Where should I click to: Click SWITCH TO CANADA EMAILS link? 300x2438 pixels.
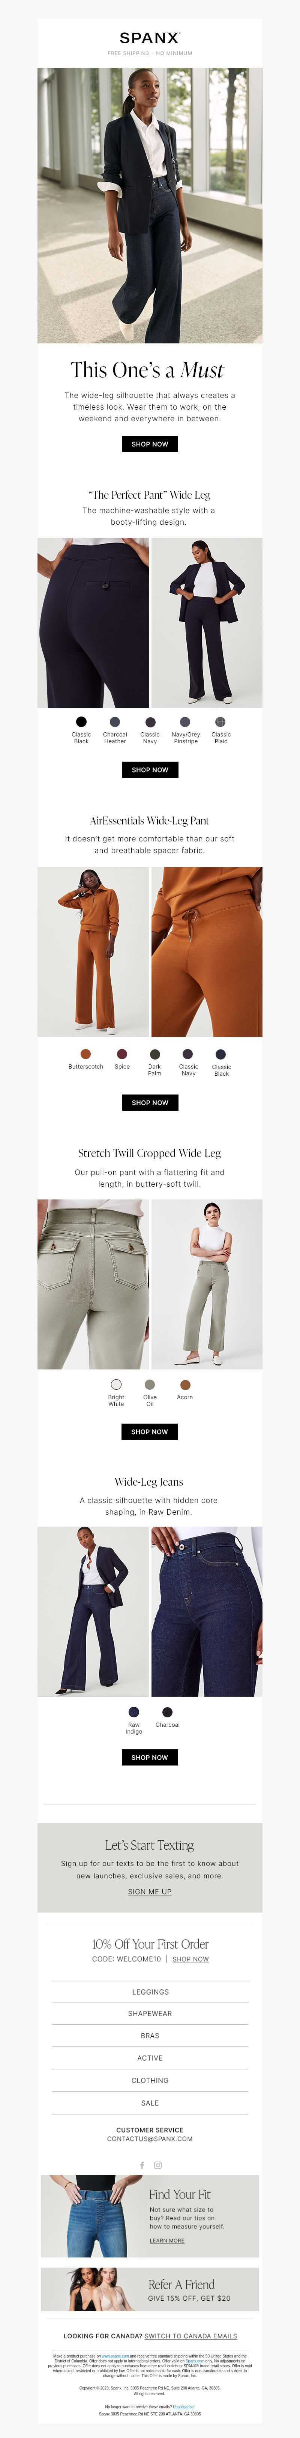[x=190, y=2336]
